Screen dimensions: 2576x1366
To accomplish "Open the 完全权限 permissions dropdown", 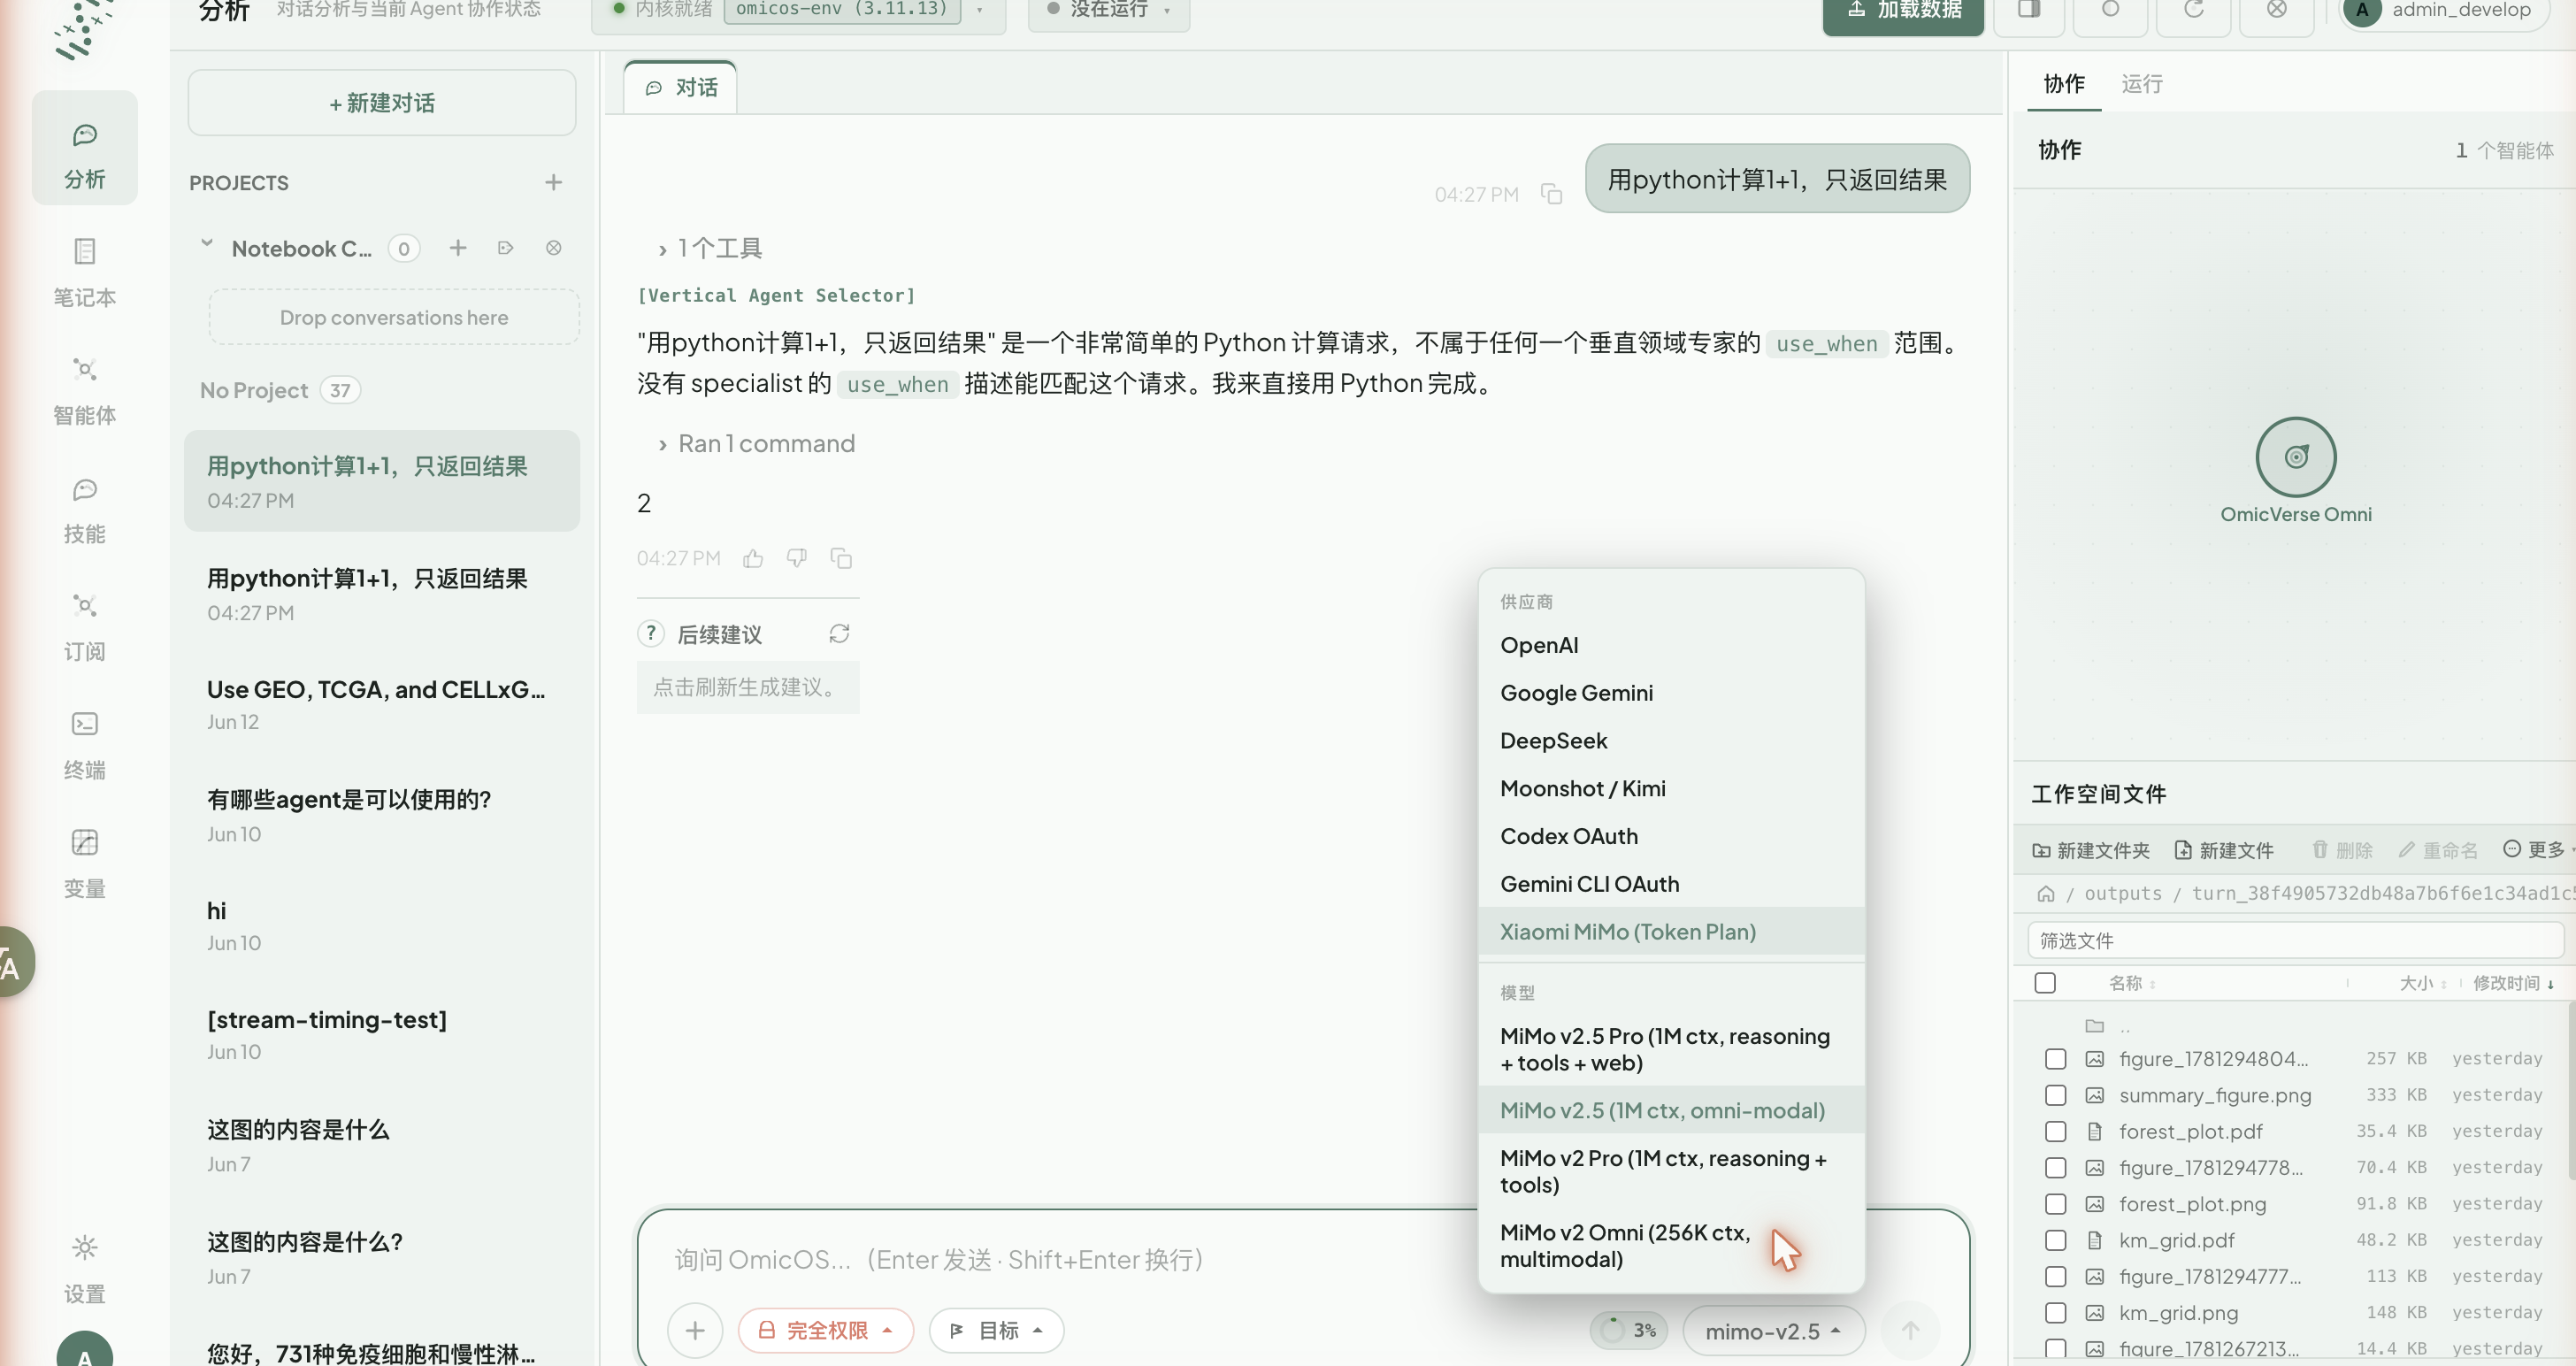I will click(825, 1330).
